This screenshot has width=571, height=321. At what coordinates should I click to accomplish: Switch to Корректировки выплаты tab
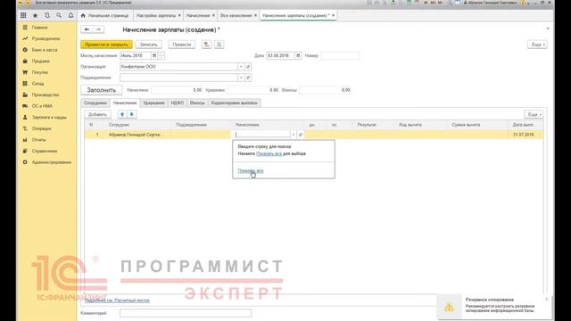coord(234,103)
